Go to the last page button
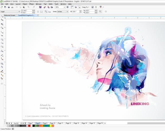The height and width of the screenshot is (131, 165). click(23, 123)
